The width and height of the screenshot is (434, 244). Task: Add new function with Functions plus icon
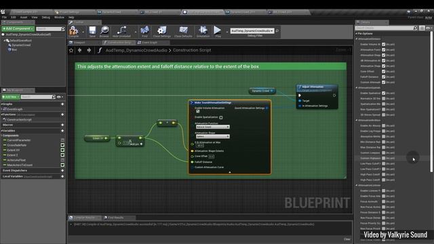[62, 115]
